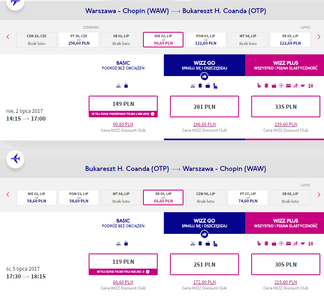
Task: Click online check-in laptop icon under return BASIC
Action: 118,244
